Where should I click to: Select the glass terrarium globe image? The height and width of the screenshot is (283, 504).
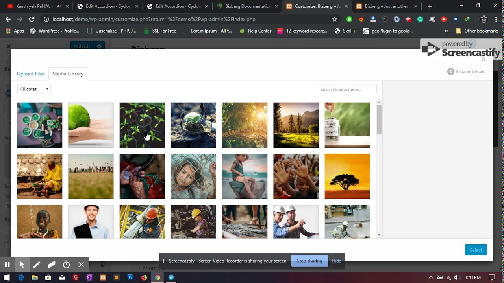click(x=193, y=125)
